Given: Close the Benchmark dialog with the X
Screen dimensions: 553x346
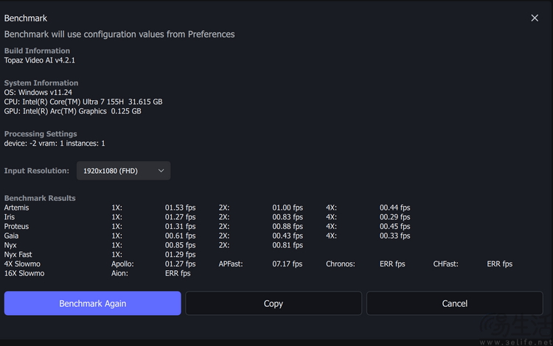Looking at the screenshot, I should (535, 18).
